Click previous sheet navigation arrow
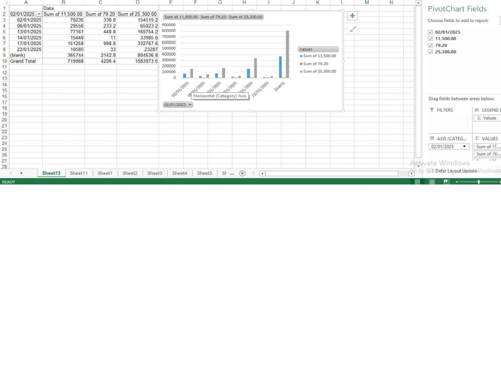The height and width of the screenshot is (375, 501). (x=11, y=173)
